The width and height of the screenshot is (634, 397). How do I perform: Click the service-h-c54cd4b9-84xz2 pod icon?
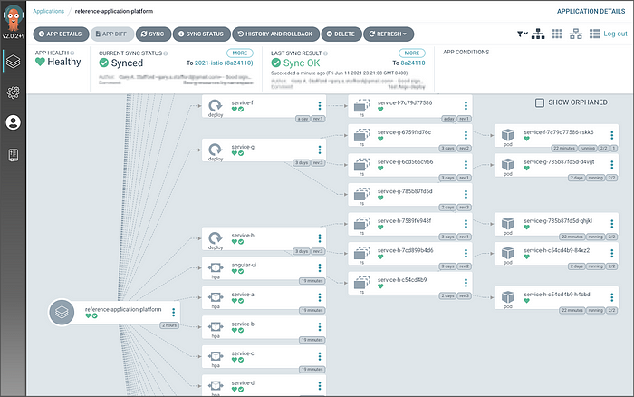coord(508,253)
